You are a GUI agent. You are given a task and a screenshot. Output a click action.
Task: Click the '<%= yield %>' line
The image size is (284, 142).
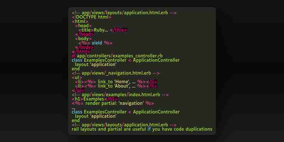point(95,43)
